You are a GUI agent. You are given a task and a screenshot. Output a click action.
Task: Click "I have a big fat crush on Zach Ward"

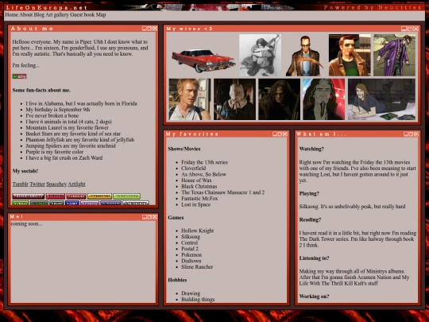pyautogui.click(x=64, y=157)
